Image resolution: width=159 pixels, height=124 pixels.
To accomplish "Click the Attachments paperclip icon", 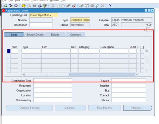I will point(97,6).
